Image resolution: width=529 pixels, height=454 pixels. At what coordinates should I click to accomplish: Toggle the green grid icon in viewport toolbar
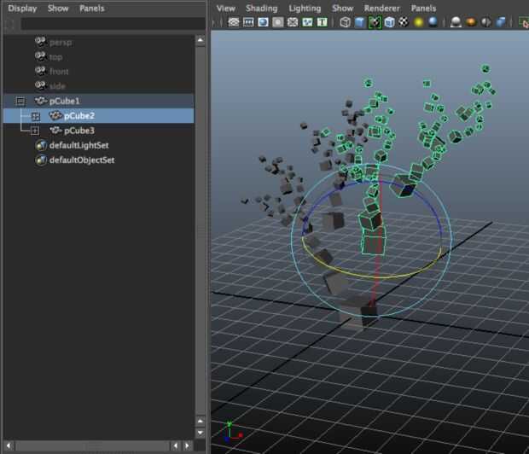click(307, 22)
